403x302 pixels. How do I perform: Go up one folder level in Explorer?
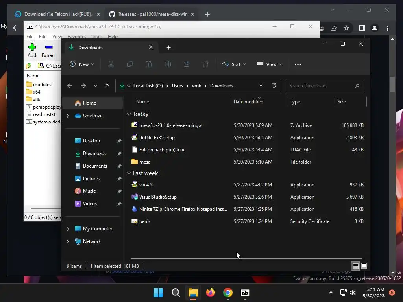107,86
